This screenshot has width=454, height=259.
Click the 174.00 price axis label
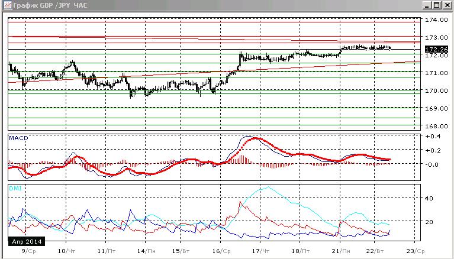pyautogui.click(x=436, y=20)
